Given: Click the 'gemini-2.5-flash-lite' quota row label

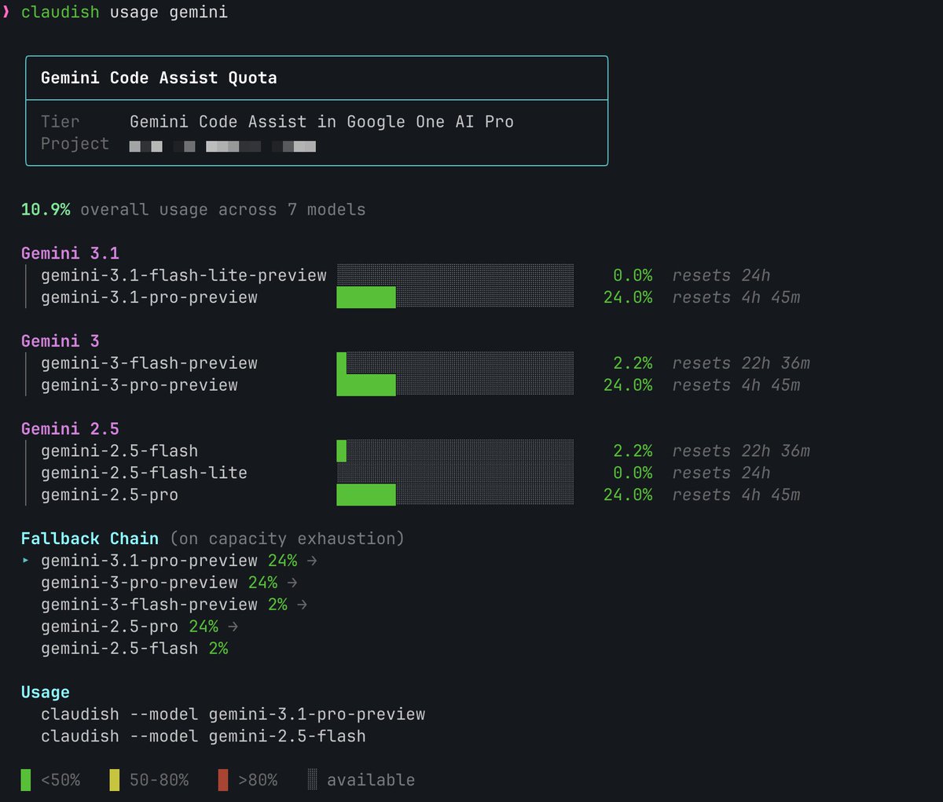Looking at the screenshot, I should click(144, 473).
